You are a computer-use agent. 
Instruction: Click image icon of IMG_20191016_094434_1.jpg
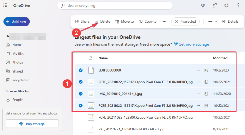pos(91,94)
